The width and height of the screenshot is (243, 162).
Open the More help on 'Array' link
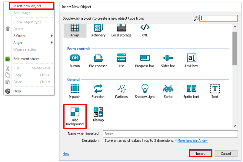pyautogui.click(x=192, y=141)
